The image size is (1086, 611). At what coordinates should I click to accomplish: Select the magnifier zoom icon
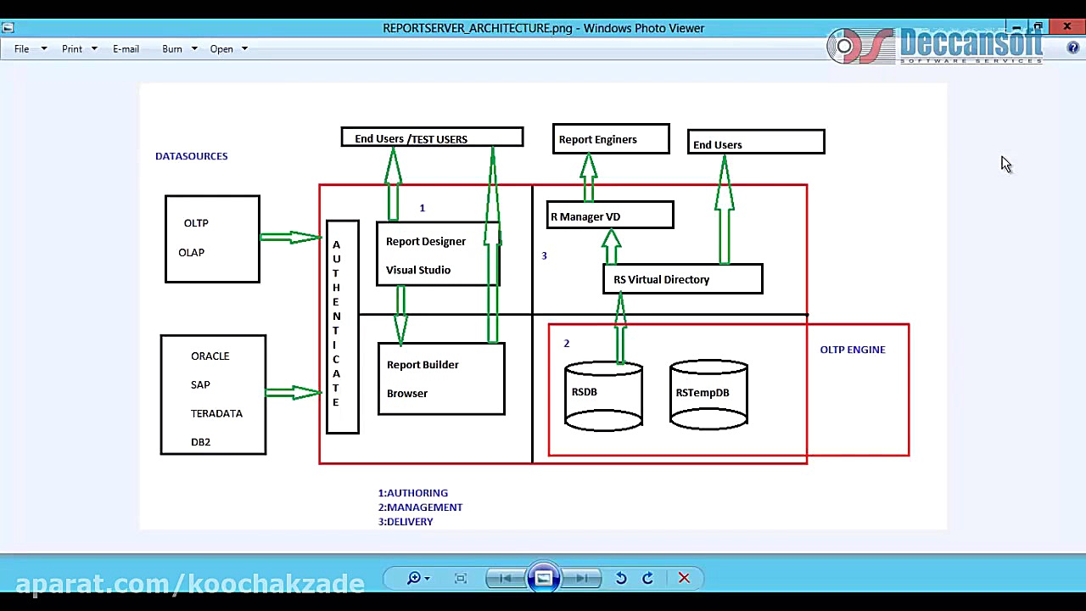click(413, 578)
